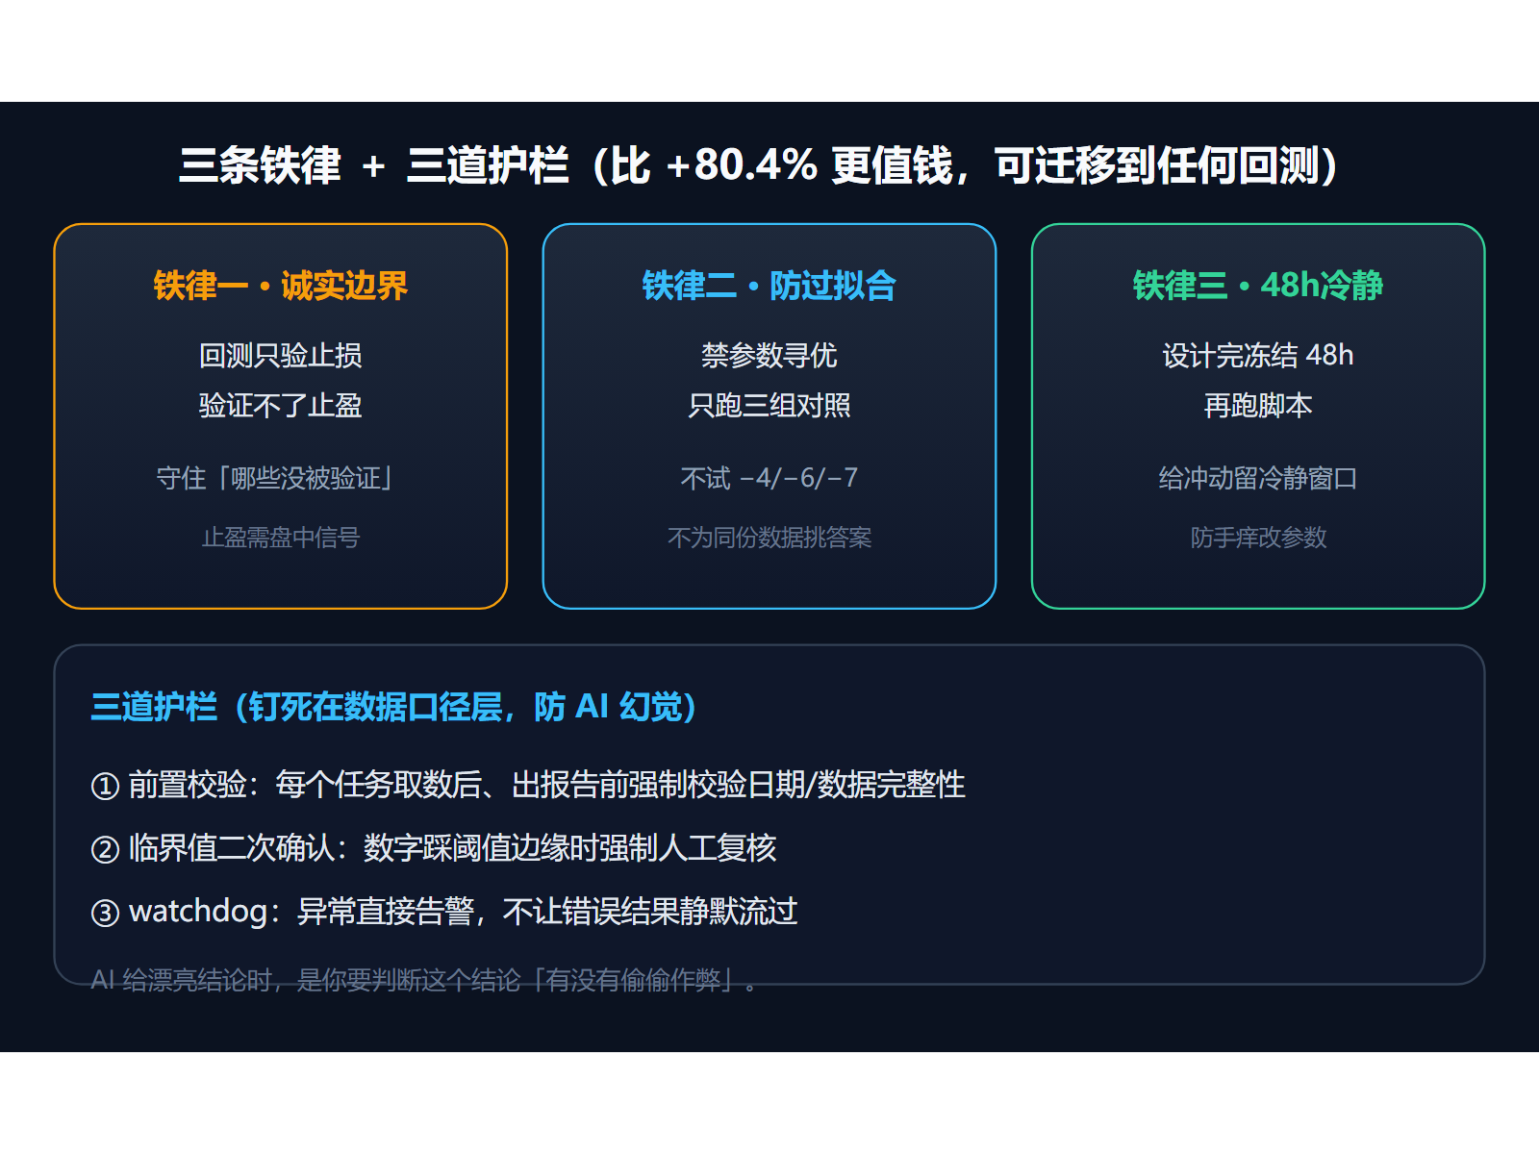Click guardrail item ③ watchdog

(443, 912)
